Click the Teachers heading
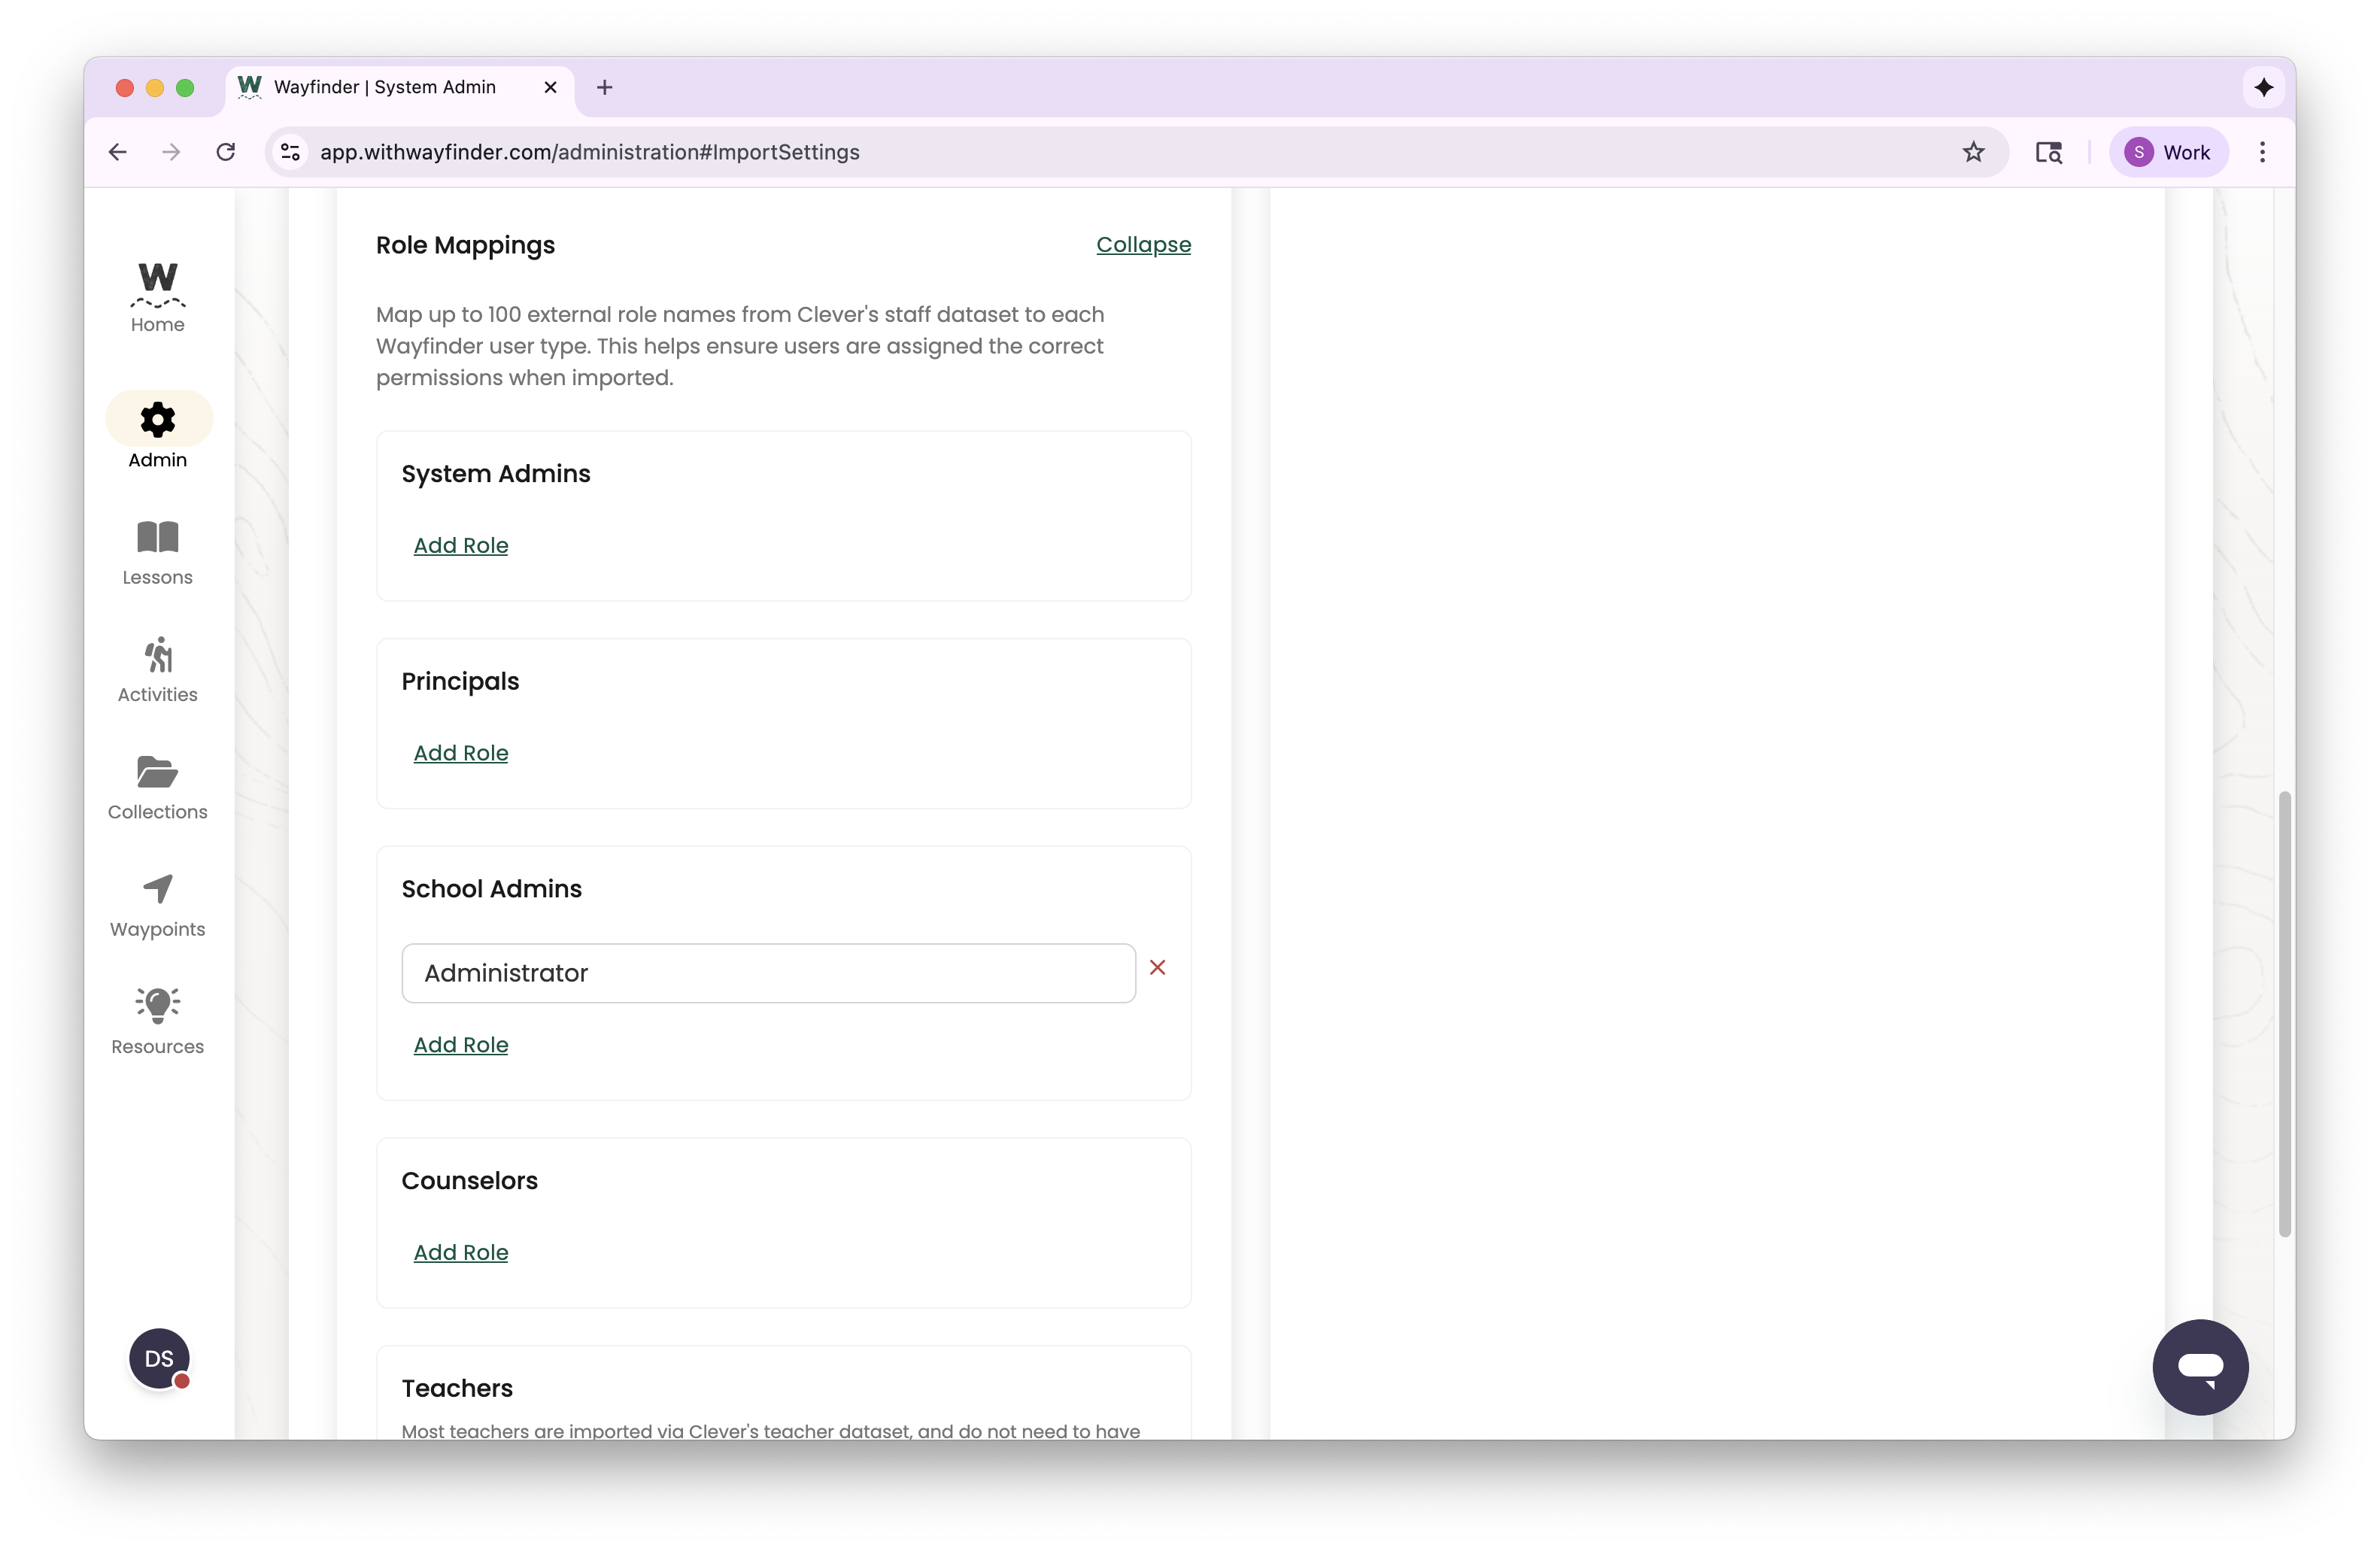The image size is (2380, 1551). (x=457, y=1389)
